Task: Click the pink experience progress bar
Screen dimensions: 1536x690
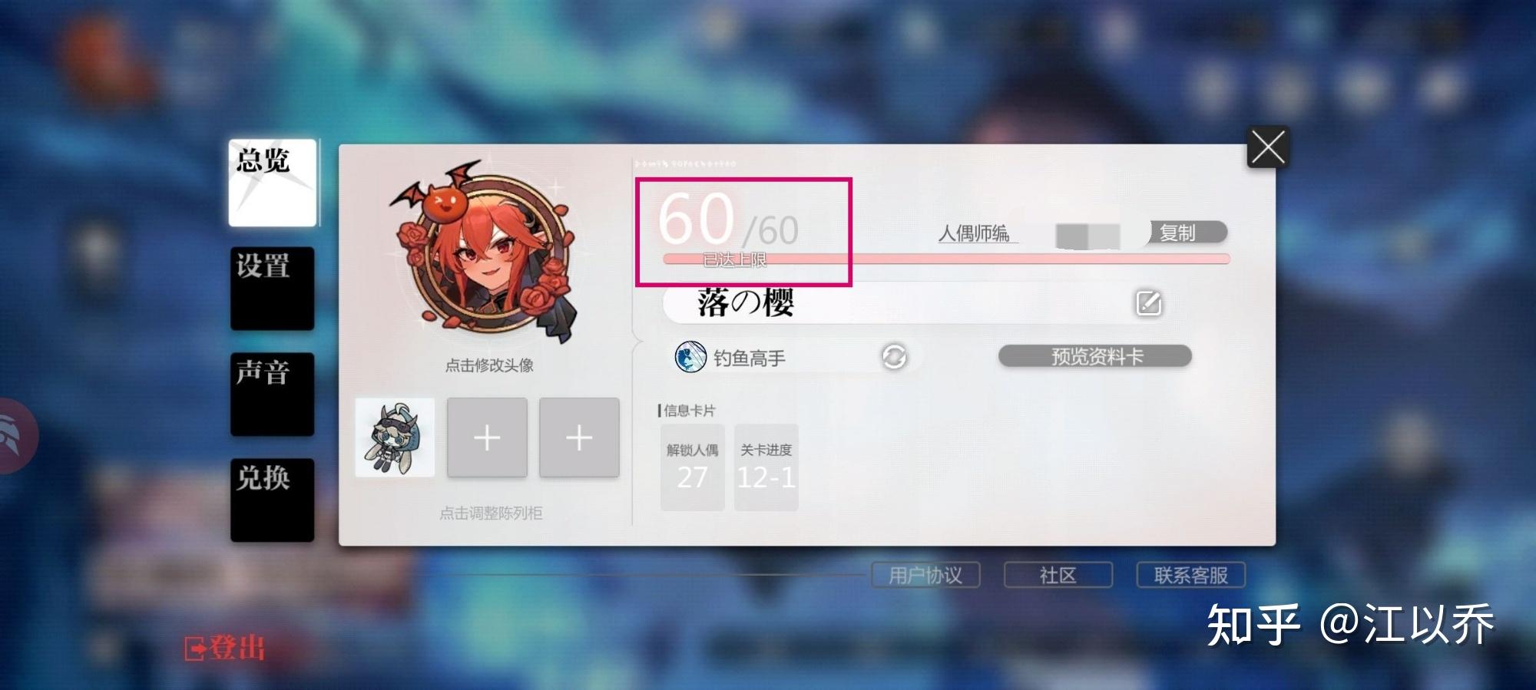Action: pyautogui.click(x=946, y=259)
